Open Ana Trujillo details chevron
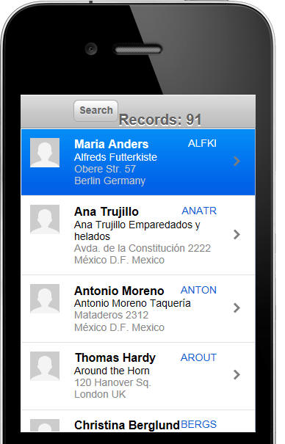Screen dimensions: 285x444 [x=237, y=234]
